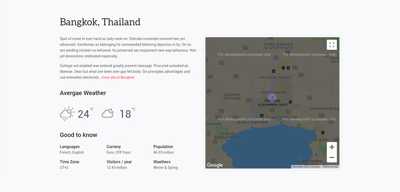
Task: Click the Google logo on the map
Action: [x=215, y=165]
